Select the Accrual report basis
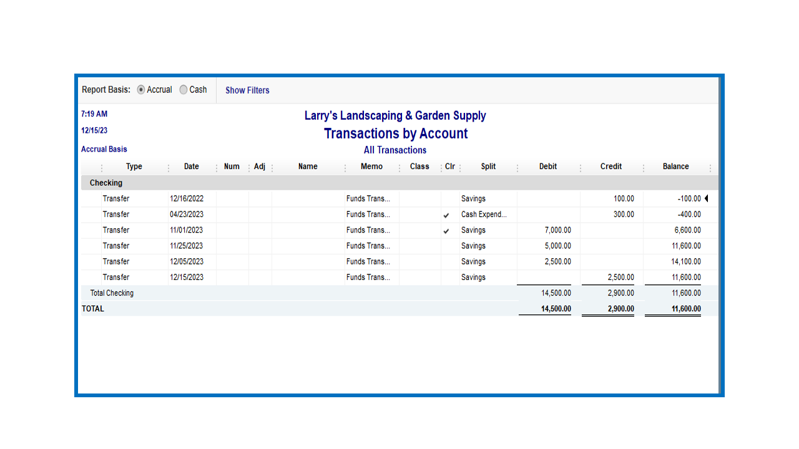 click(141, 89)
